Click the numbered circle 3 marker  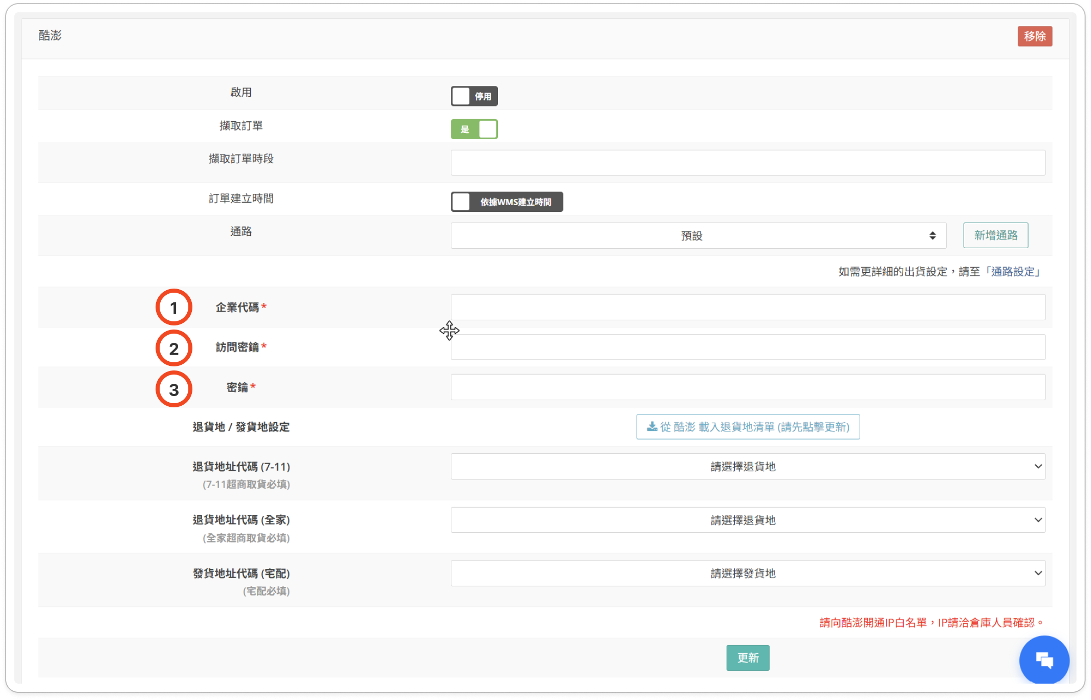(x=174, y=389)
